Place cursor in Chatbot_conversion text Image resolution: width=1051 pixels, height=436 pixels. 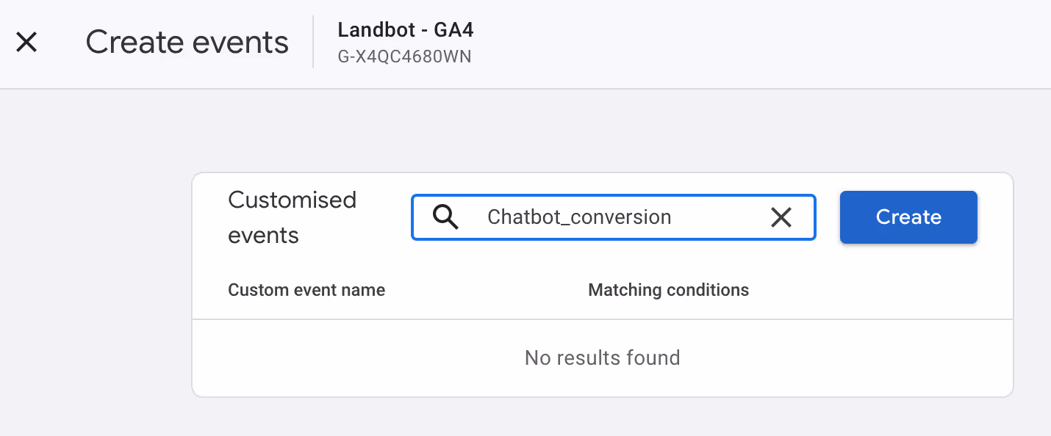click(579, 217)
